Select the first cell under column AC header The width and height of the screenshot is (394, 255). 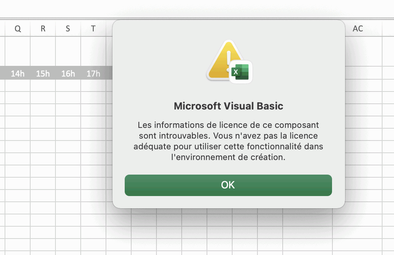358,51
